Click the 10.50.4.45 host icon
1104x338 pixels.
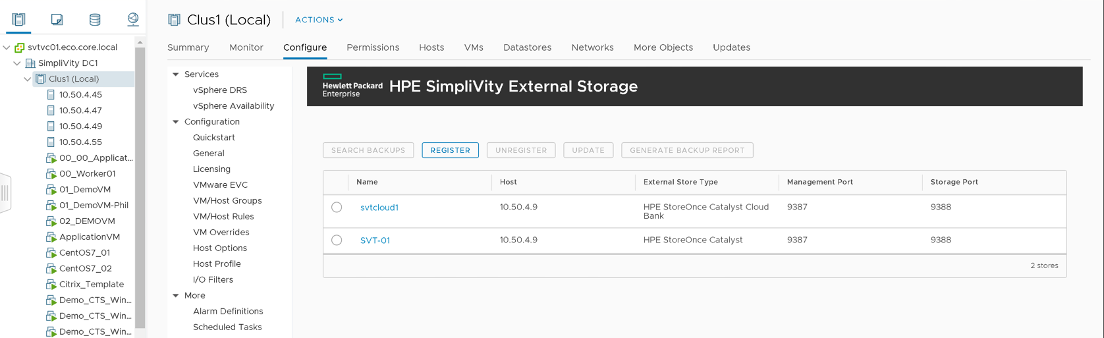(x=51, y=94)
